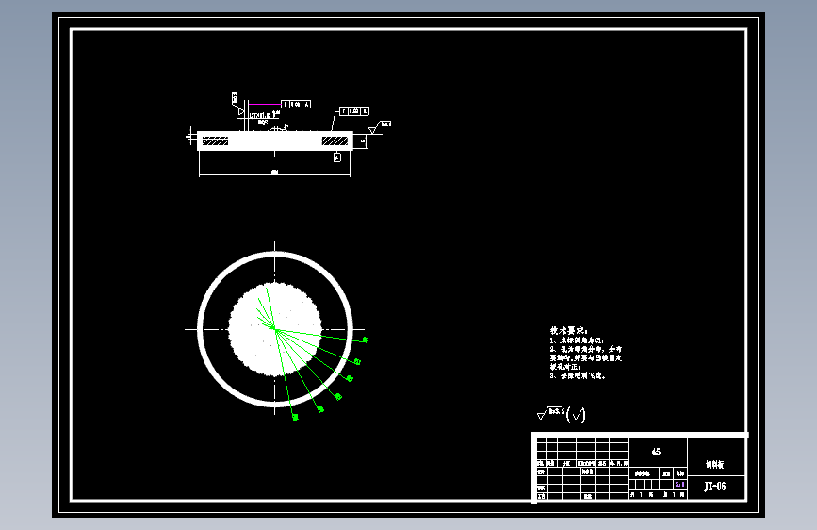Select note 1 in the technical requirements
The width and height of the screenshot is (817, 530).
(x=577, y=340)
